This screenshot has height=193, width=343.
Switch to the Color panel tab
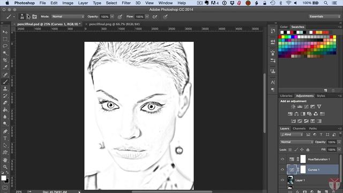(284, 27)
